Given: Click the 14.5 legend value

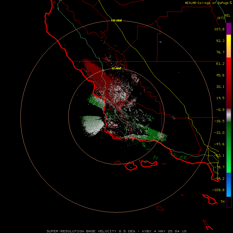Looking at the screenshot, I should [220, 98].
